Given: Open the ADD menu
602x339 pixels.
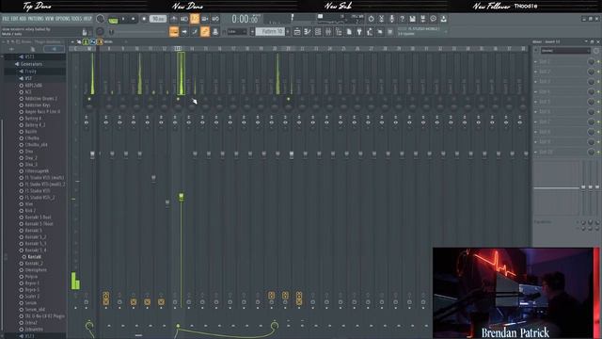Looking at the screenshot, I should [x=23, y=19].
